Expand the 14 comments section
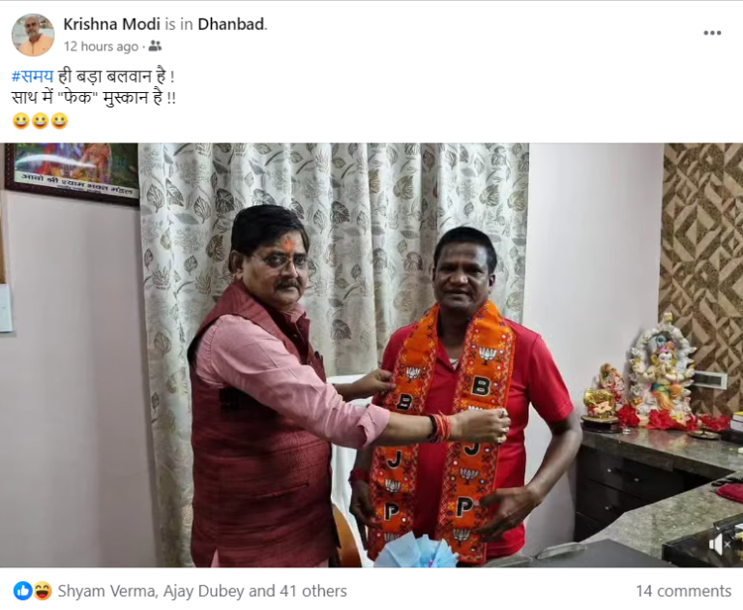Image resolution: width=743 pixels, height=610 pixels. [x=683, y=591]
